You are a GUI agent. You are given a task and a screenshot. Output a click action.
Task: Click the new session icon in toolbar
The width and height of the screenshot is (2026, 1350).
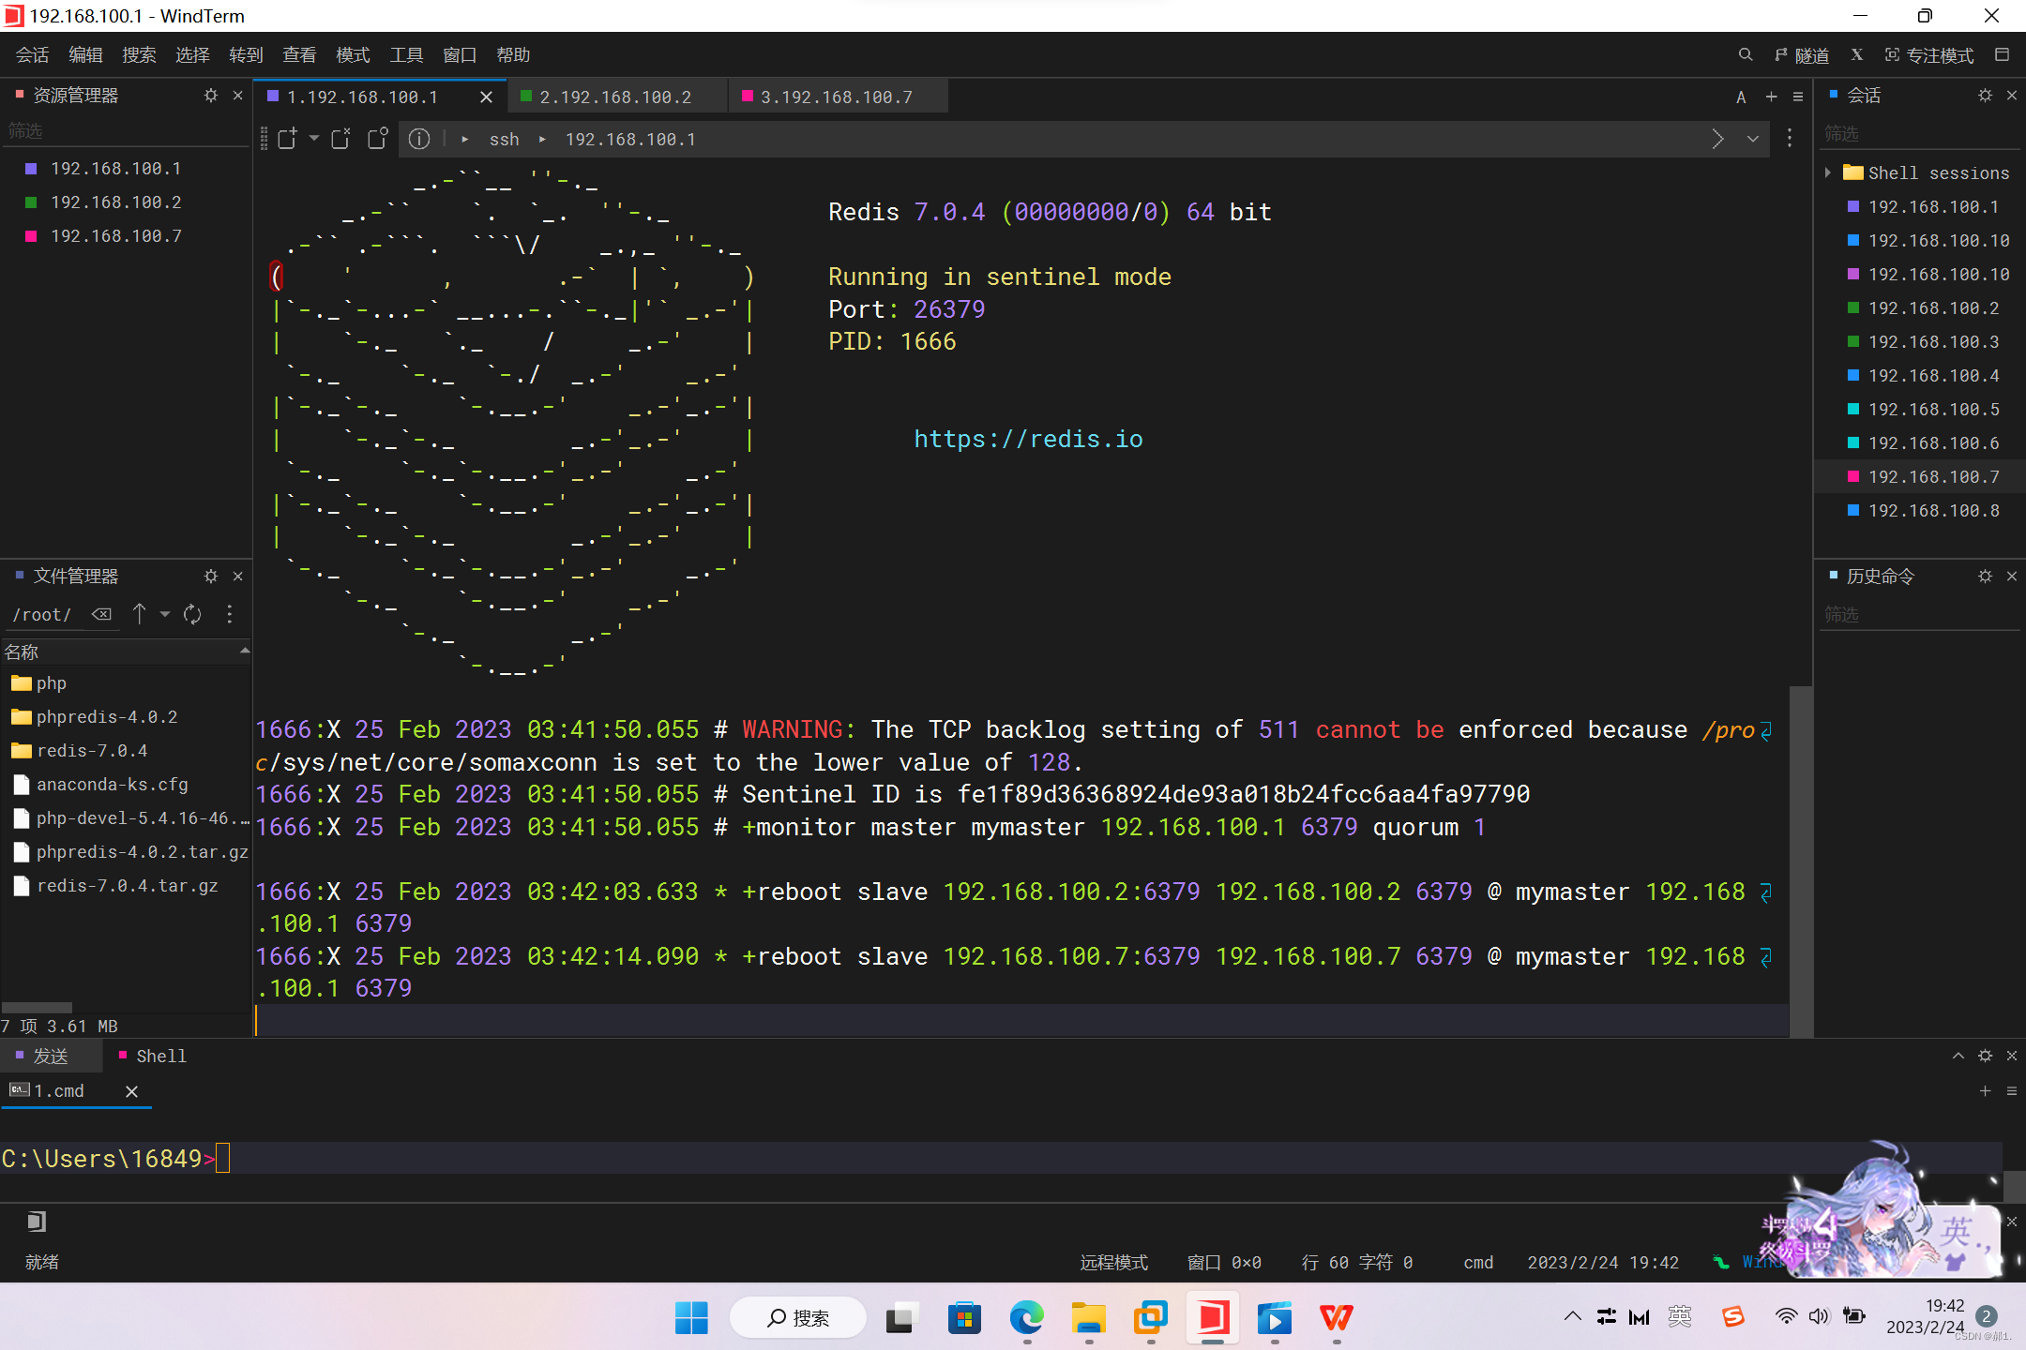tap(287, 139)
